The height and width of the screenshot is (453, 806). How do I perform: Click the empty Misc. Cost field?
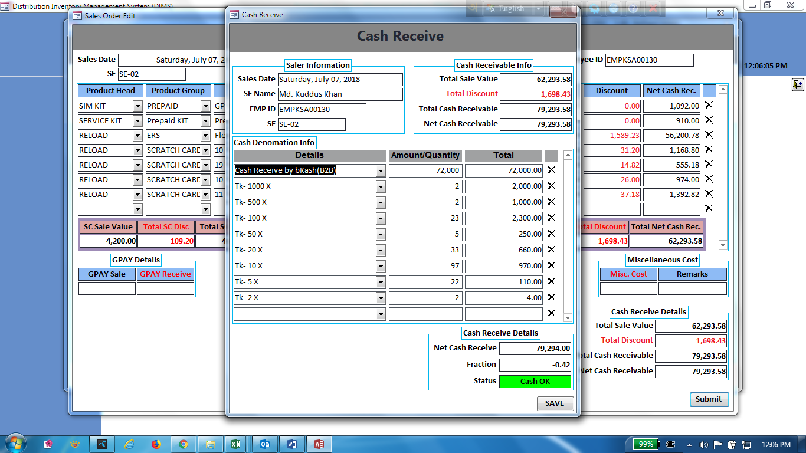tap(628, 288)
